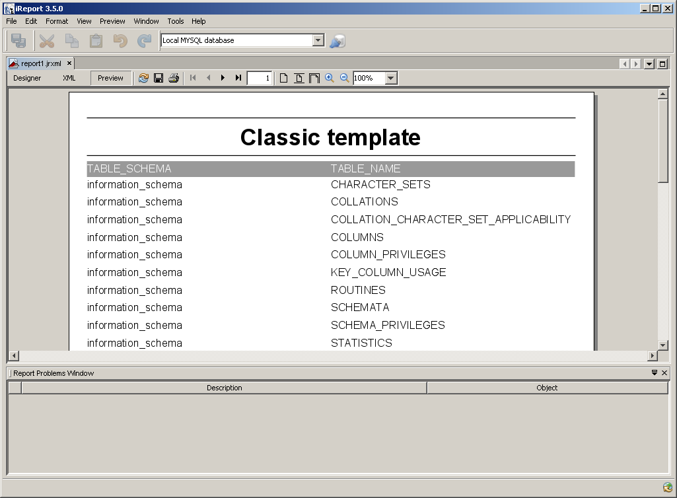Viewport: 677px width, 498px height.
Task: Open the Format menu
Action: click(57, 21)
